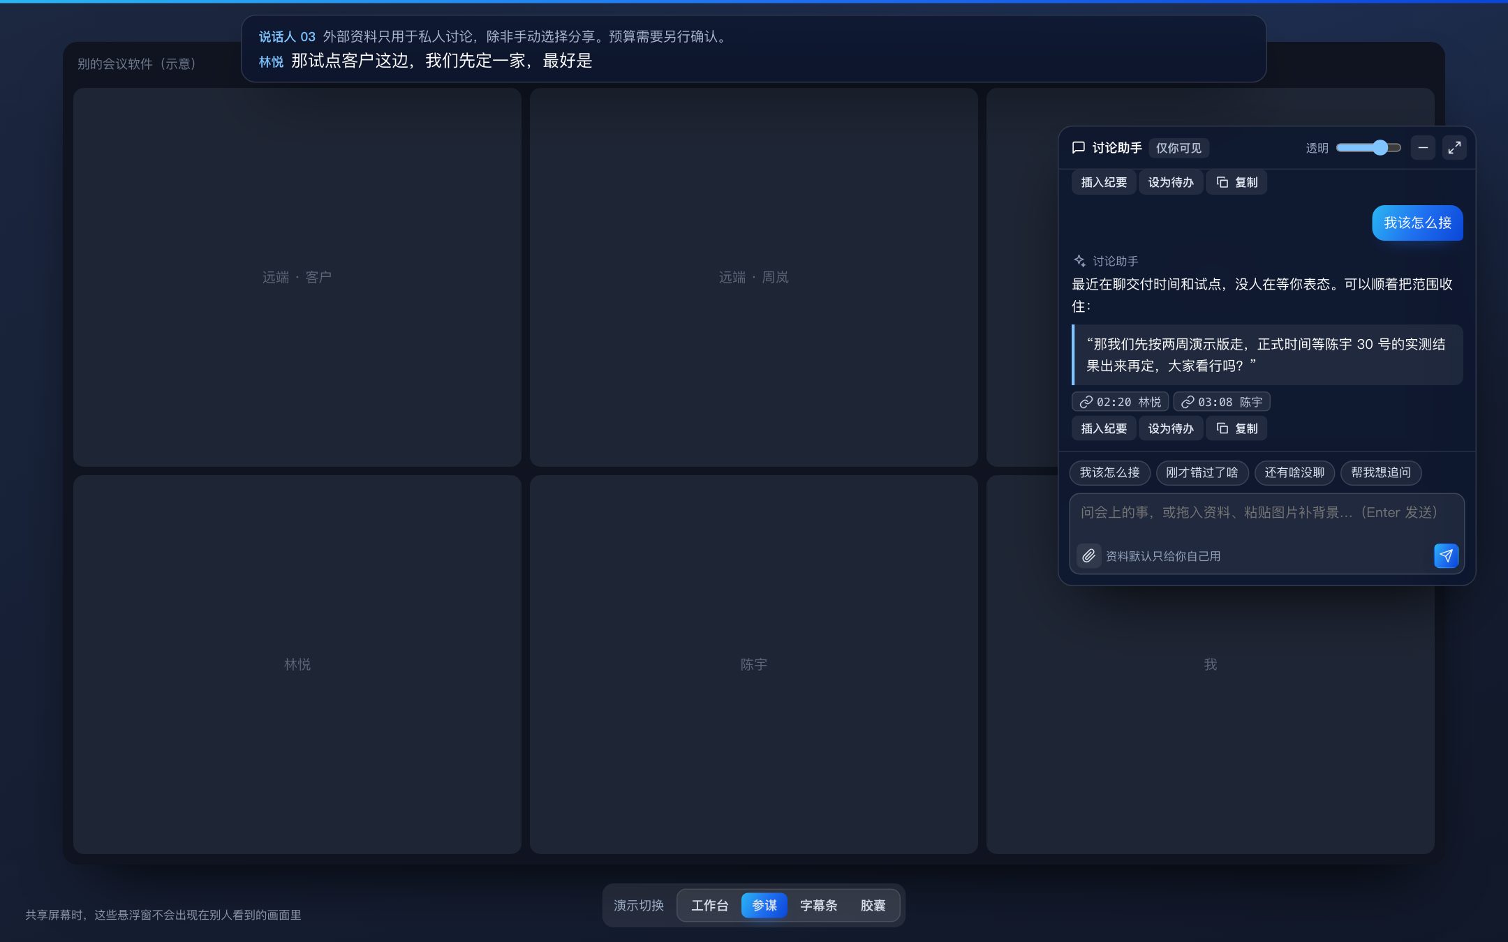Adjust the 透明 transparency slider
Viewport: 1508px width, 942px height.
(x=1368, y=147)
